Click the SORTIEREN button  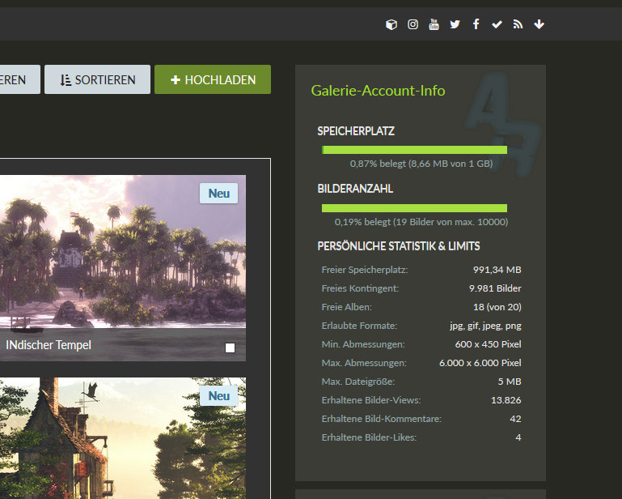coord(97,79)
